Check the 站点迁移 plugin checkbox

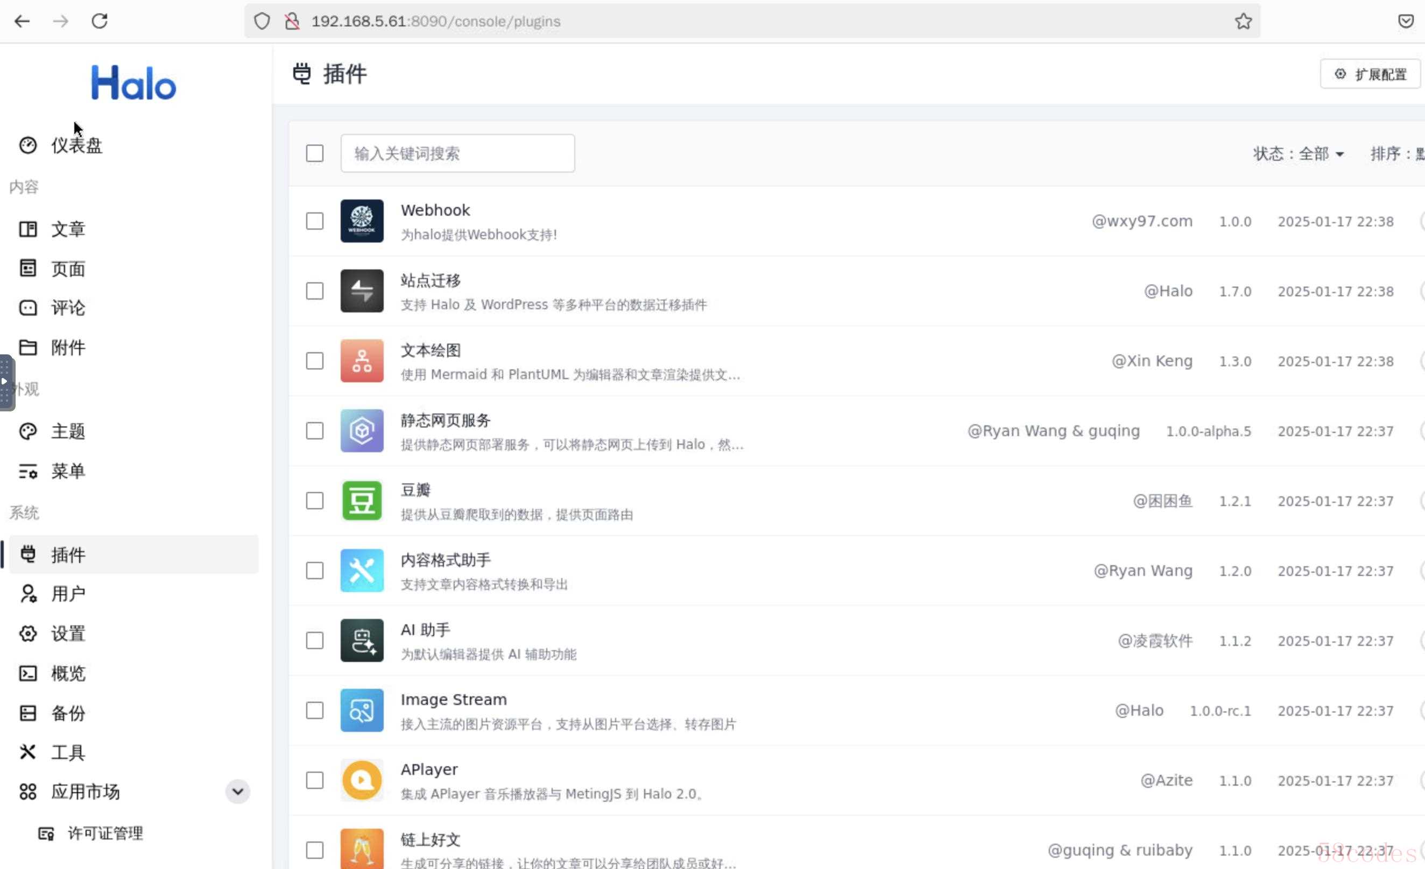(315, 290)
